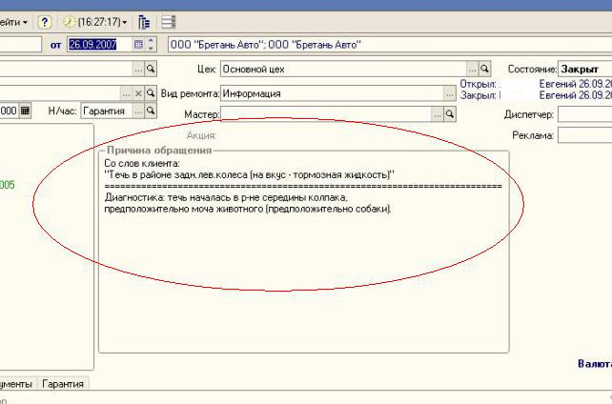Click the Диспетчер input field
Viewport: 612px width, 404px height.
click(584, 114)
